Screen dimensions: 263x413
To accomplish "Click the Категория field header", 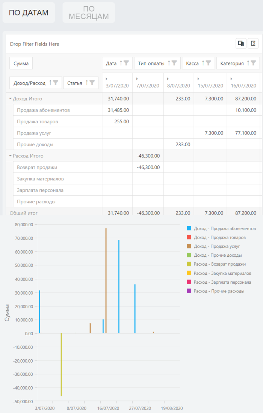I will point(238,63).
